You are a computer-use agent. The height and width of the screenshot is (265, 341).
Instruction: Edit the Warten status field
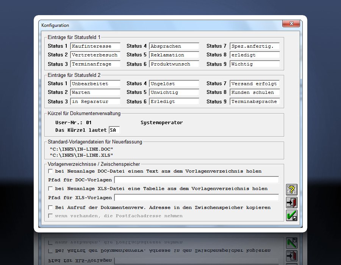95,92
